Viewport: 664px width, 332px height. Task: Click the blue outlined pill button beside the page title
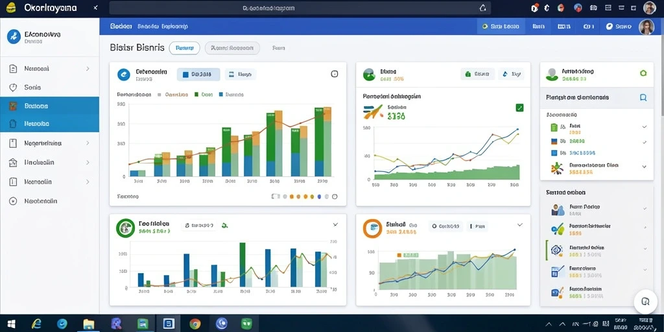coord(184,48)
